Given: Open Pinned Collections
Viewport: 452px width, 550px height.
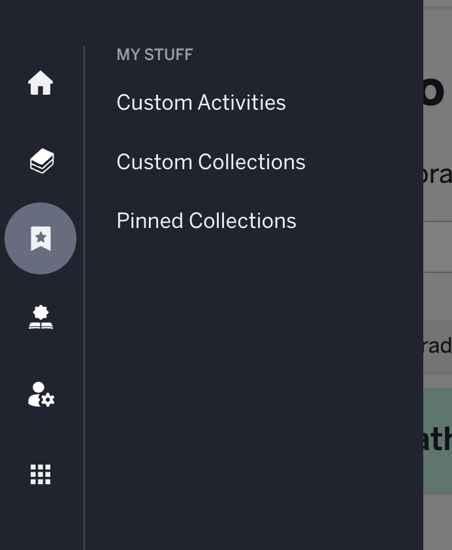Looking at the screenshot, I should (x=206, y=221).
